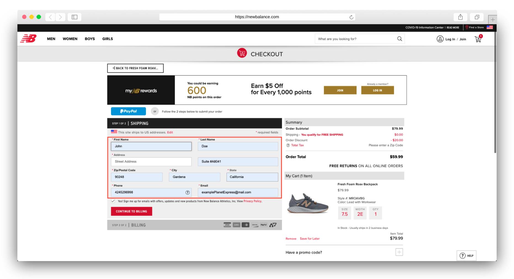Click the Amex card icon
The image size is (514, 279).
[236, 225]
